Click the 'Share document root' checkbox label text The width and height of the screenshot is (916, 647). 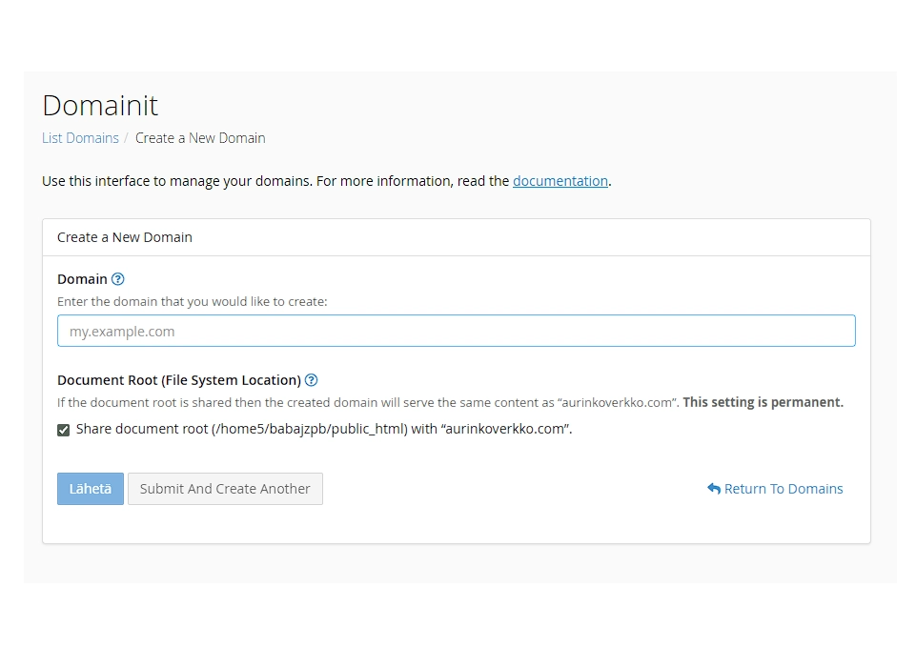tap(324, 429)
